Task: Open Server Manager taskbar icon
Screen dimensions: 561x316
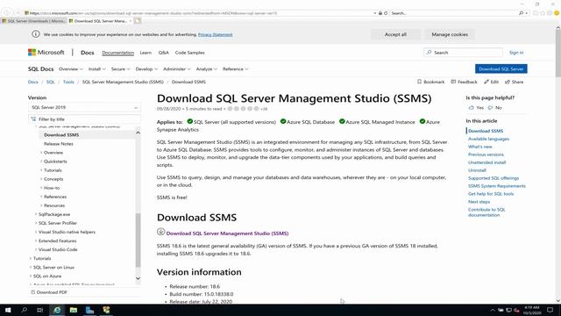Action: pos(89,310)
